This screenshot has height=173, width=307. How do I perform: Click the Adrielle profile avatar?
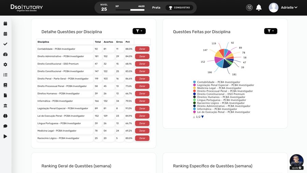coord(274,8)
